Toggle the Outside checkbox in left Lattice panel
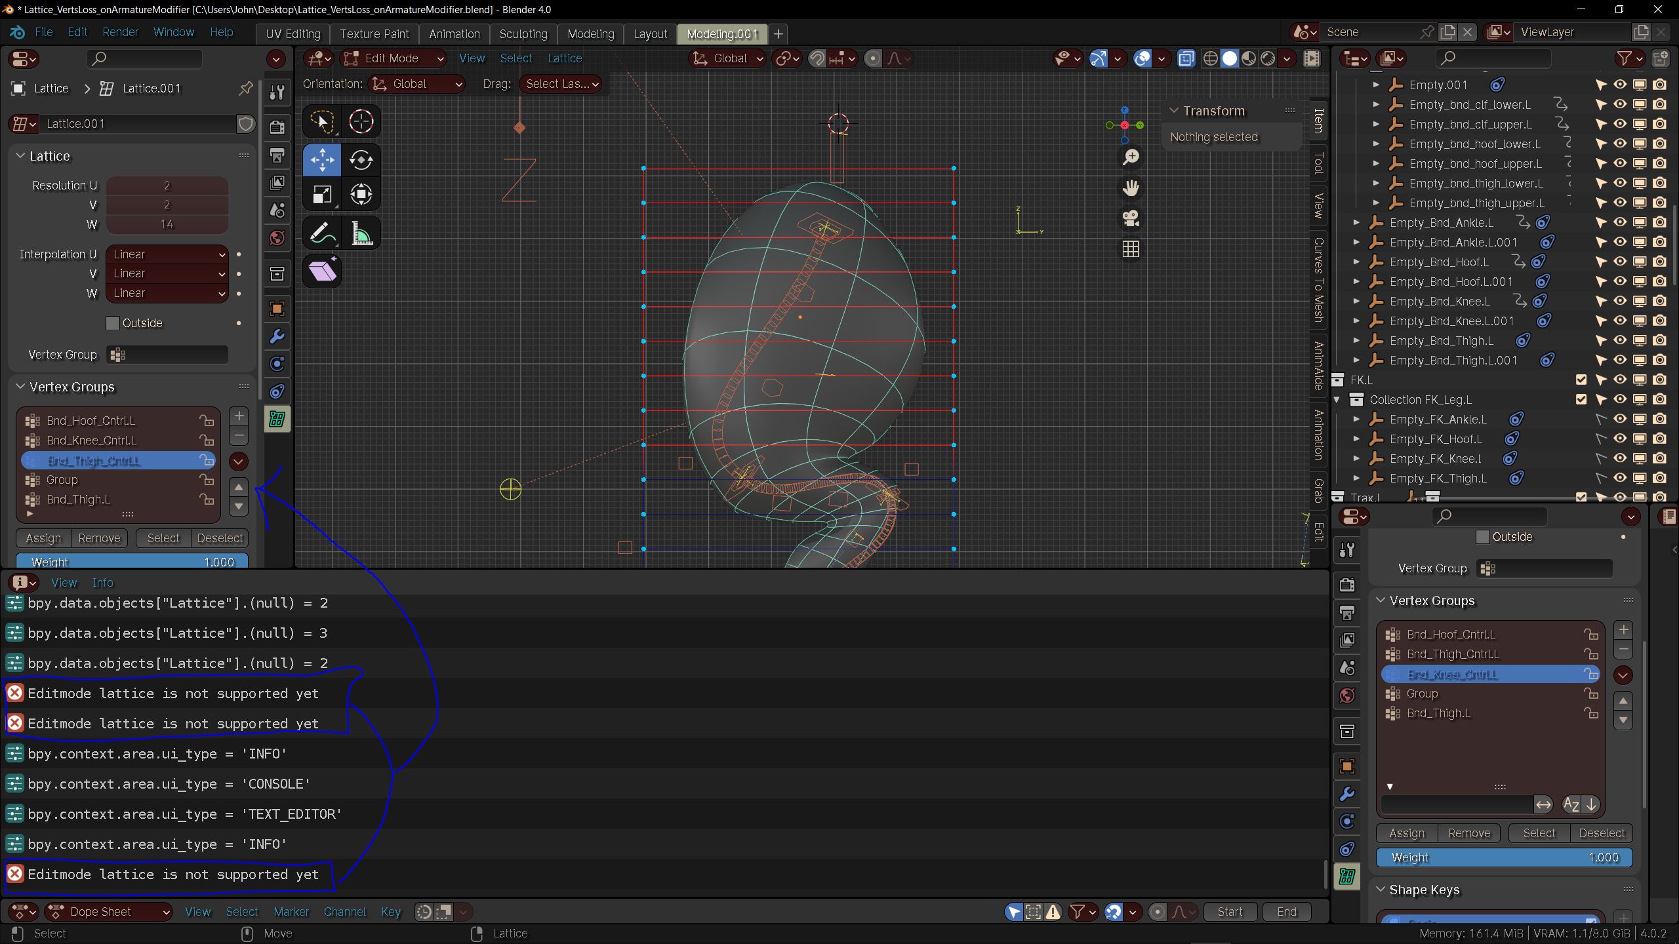This screenshot has height=944, width=1679. point(113,323)
